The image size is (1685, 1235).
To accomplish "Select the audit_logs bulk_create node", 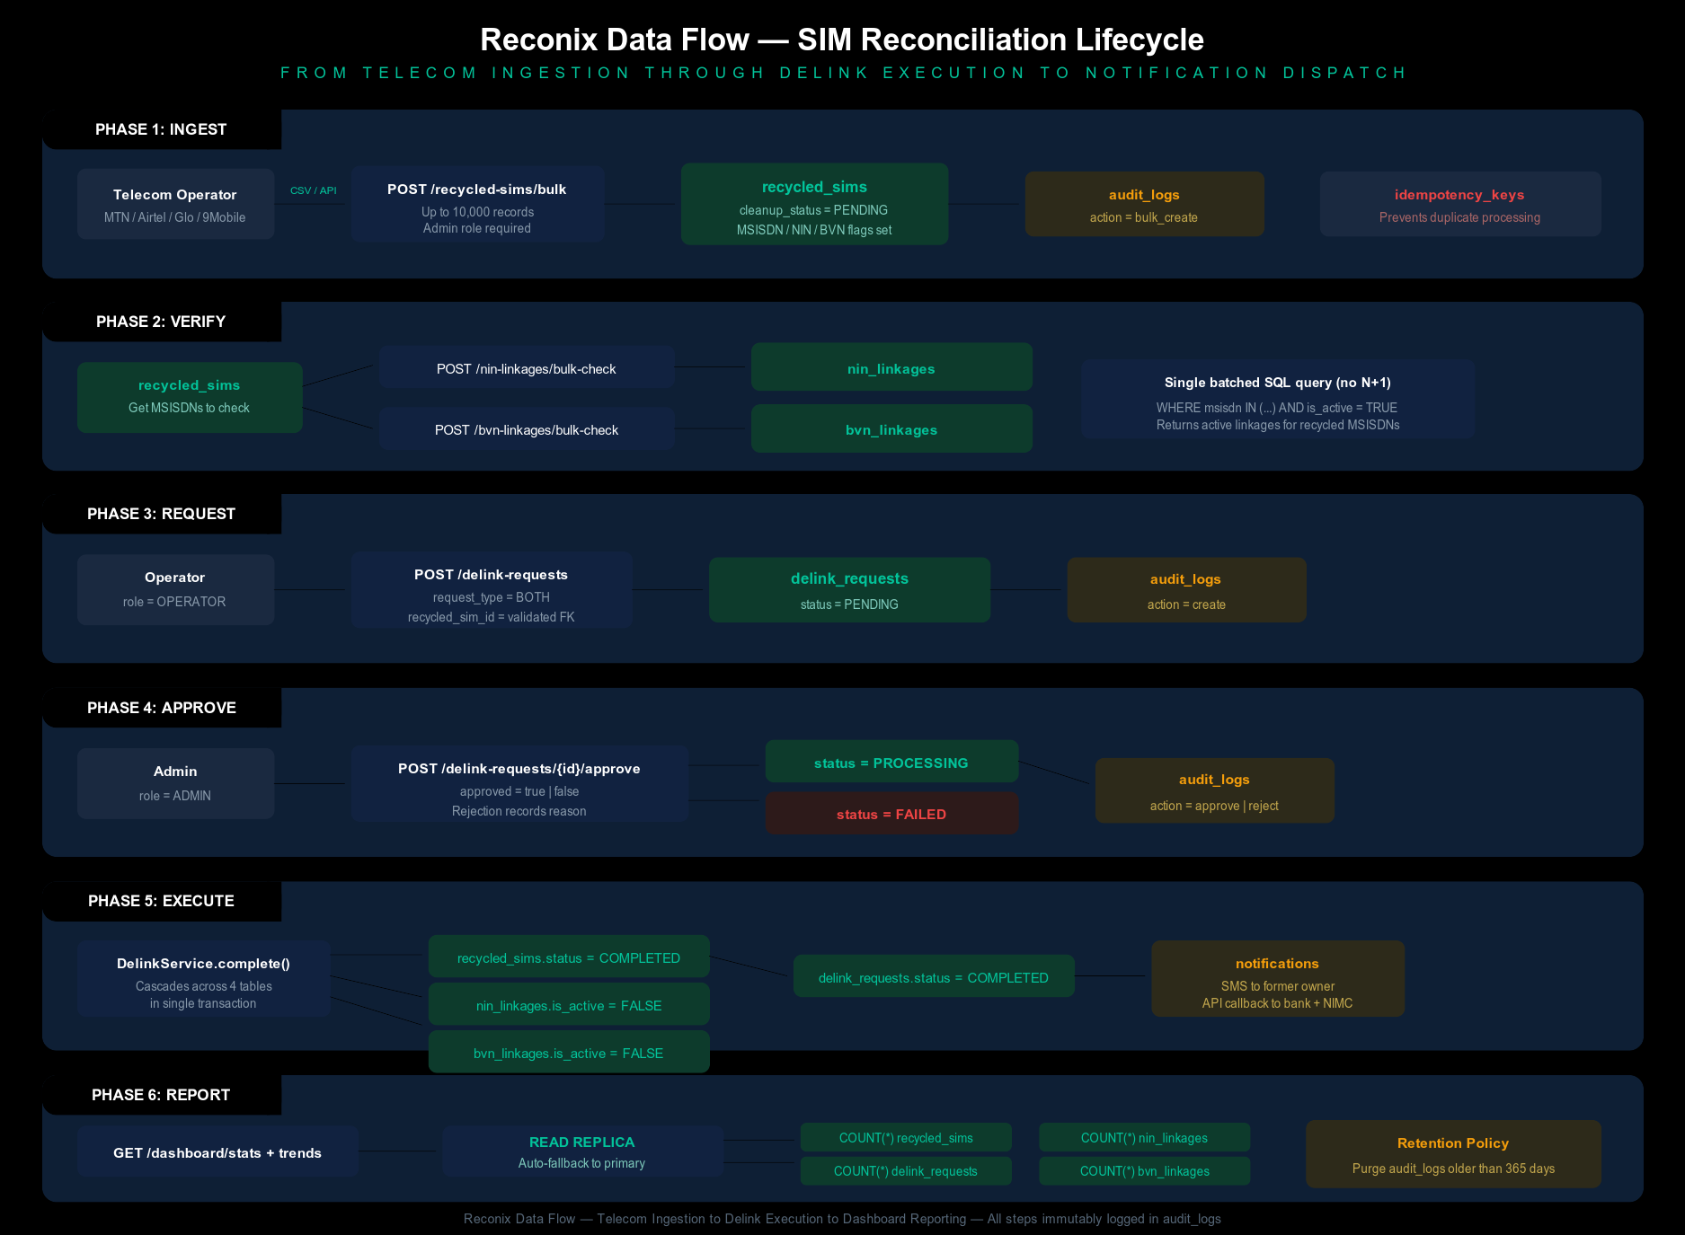I will point(1143,204).
